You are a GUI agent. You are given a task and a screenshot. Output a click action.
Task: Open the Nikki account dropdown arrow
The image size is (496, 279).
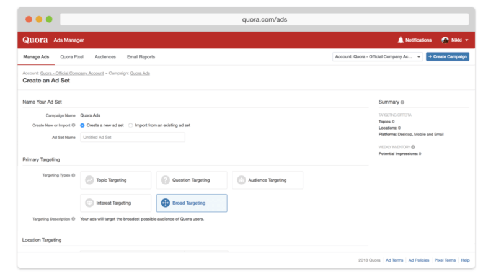[x=467, y=40]
